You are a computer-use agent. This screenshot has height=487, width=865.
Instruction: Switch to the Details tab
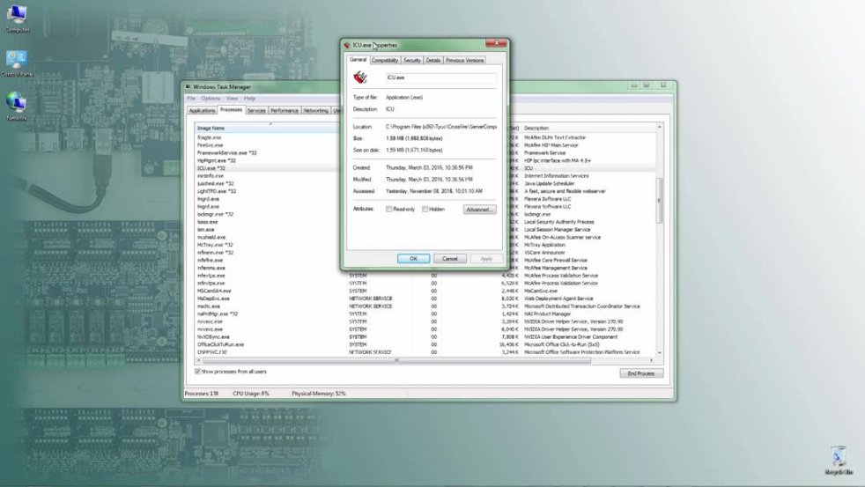click(x=433, y=61)
